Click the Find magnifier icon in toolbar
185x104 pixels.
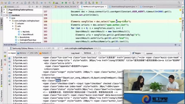point(34,3)
